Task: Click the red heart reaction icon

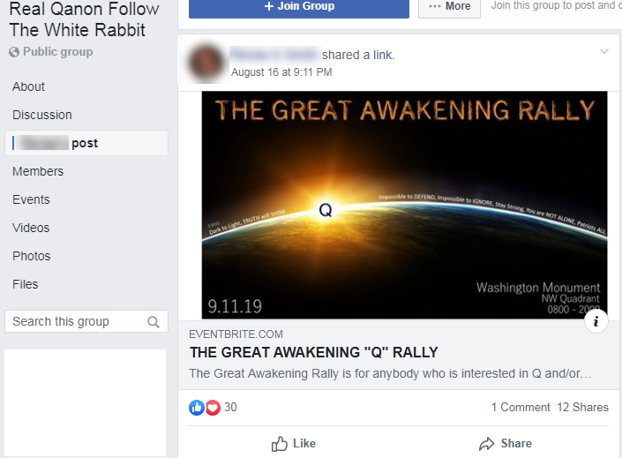Action: (213, 408)
